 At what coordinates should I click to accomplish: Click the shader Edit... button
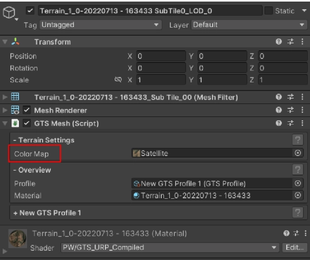click(x=294, y=248)
